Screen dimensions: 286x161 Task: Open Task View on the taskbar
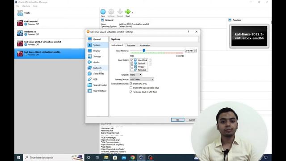point(97,157)
